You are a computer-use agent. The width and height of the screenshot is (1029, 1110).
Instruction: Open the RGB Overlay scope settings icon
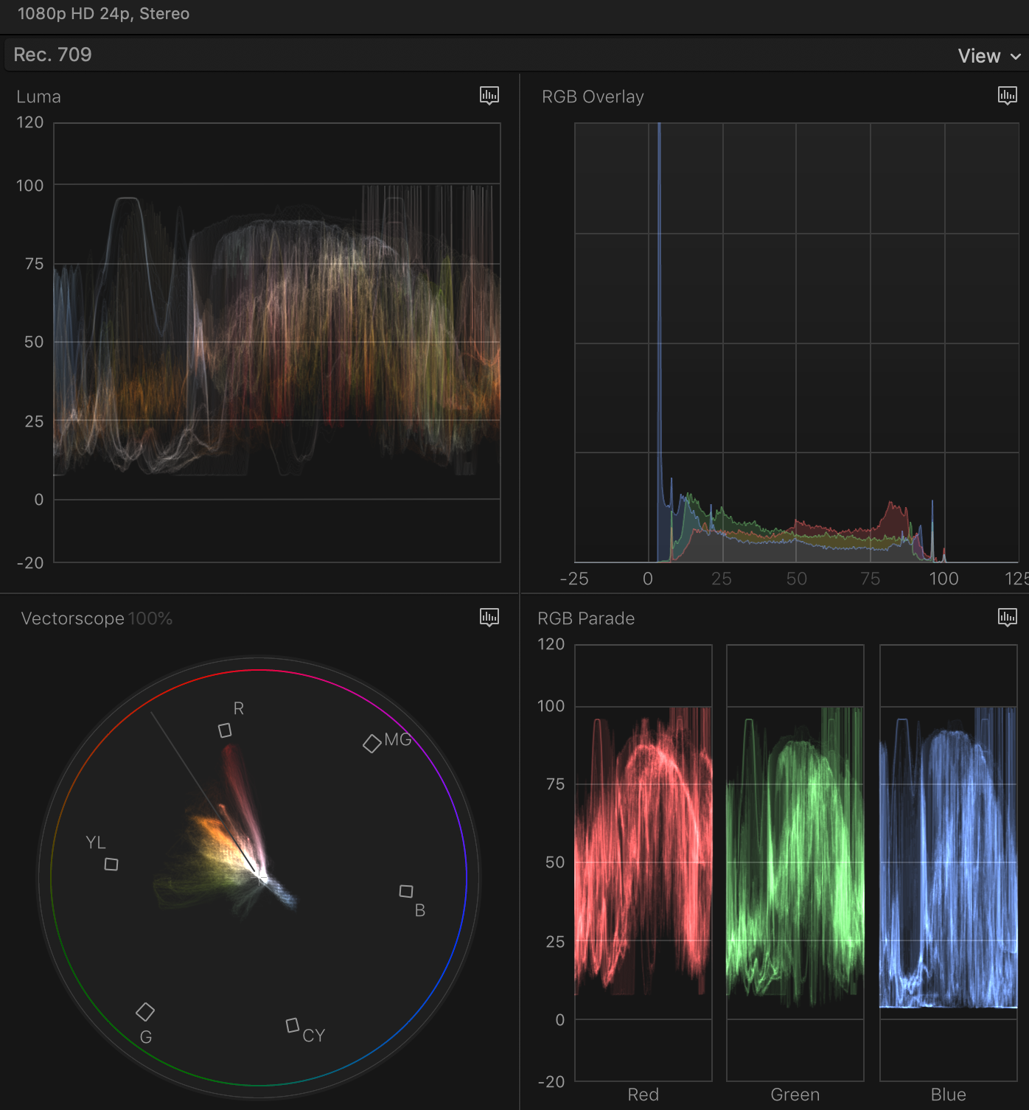[1008, 96]
